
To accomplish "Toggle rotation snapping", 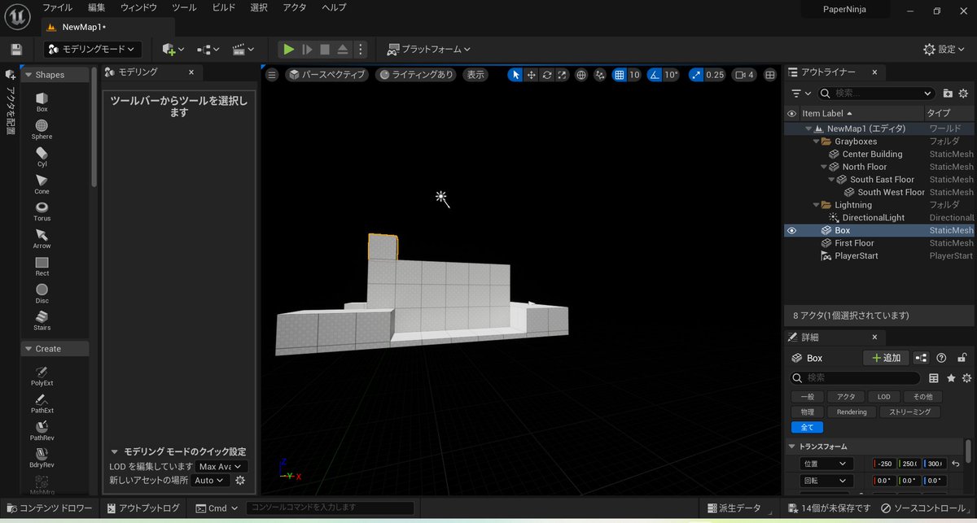I will click(x=655, y=74).
